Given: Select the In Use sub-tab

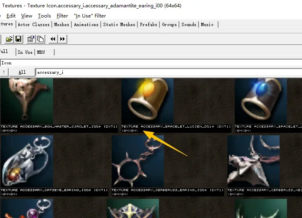Looking at the screenshot, I should click(25, 52).
